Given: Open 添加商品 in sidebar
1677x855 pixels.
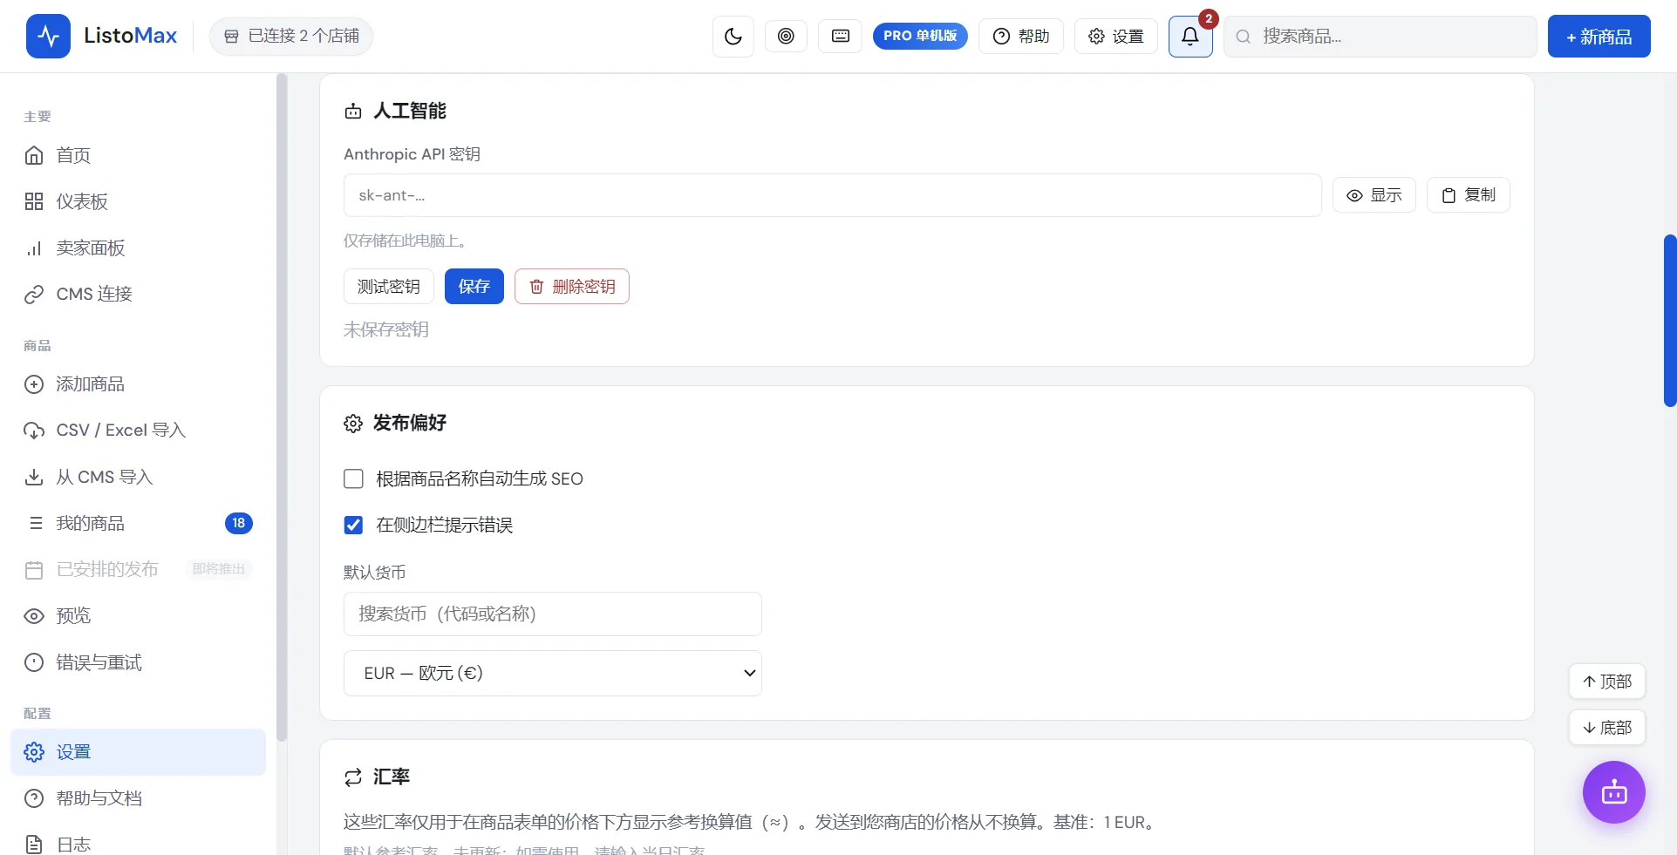Looking at the screenshot, I should tap(138, 383).
